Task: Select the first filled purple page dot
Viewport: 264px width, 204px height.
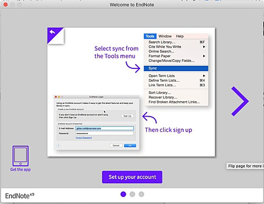Action: (123, 194)
